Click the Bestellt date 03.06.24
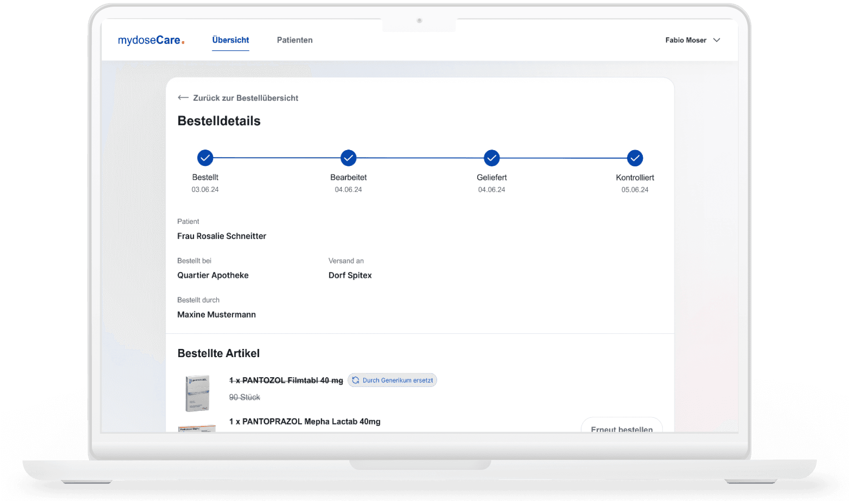The image size is (850, 501). coord(205,190)
